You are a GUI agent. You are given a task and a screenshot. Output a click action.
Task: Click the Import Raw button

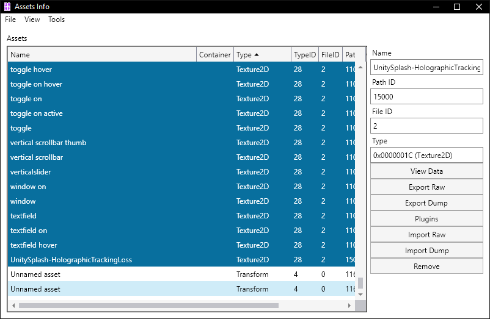click(x=426, y=235)
